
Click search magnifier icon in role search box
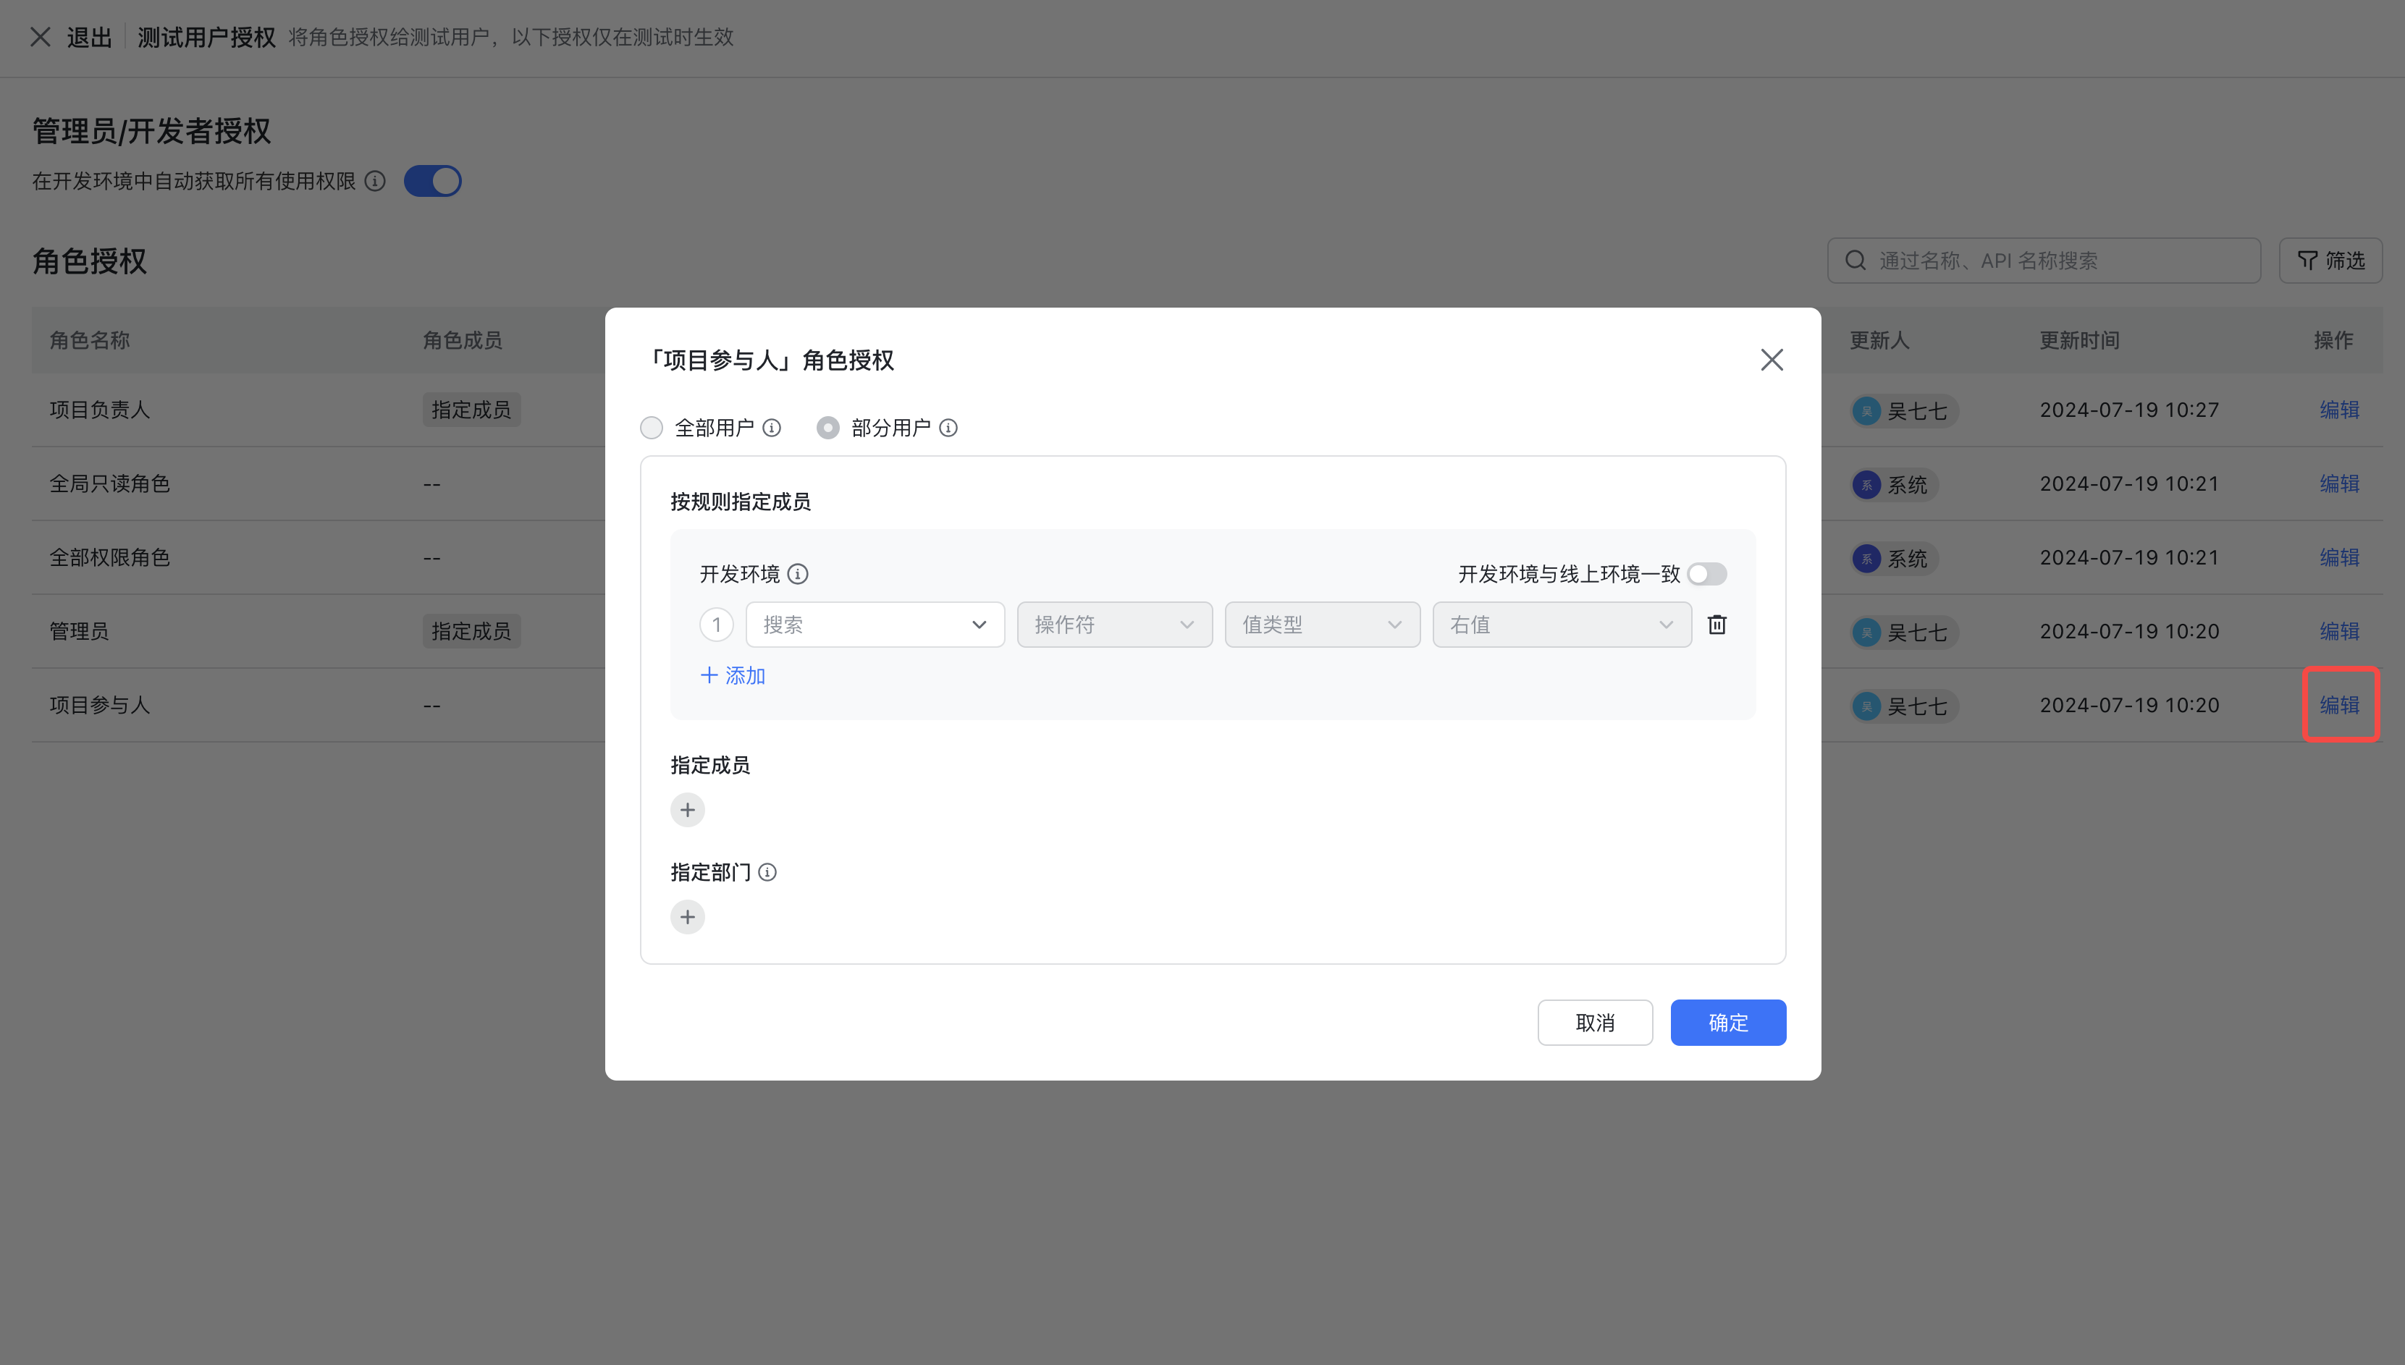coord(1855,261)
